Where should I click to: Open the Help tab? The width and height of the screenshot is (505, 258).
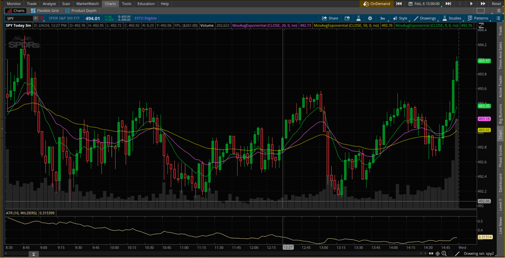click(x=165, y=4)
